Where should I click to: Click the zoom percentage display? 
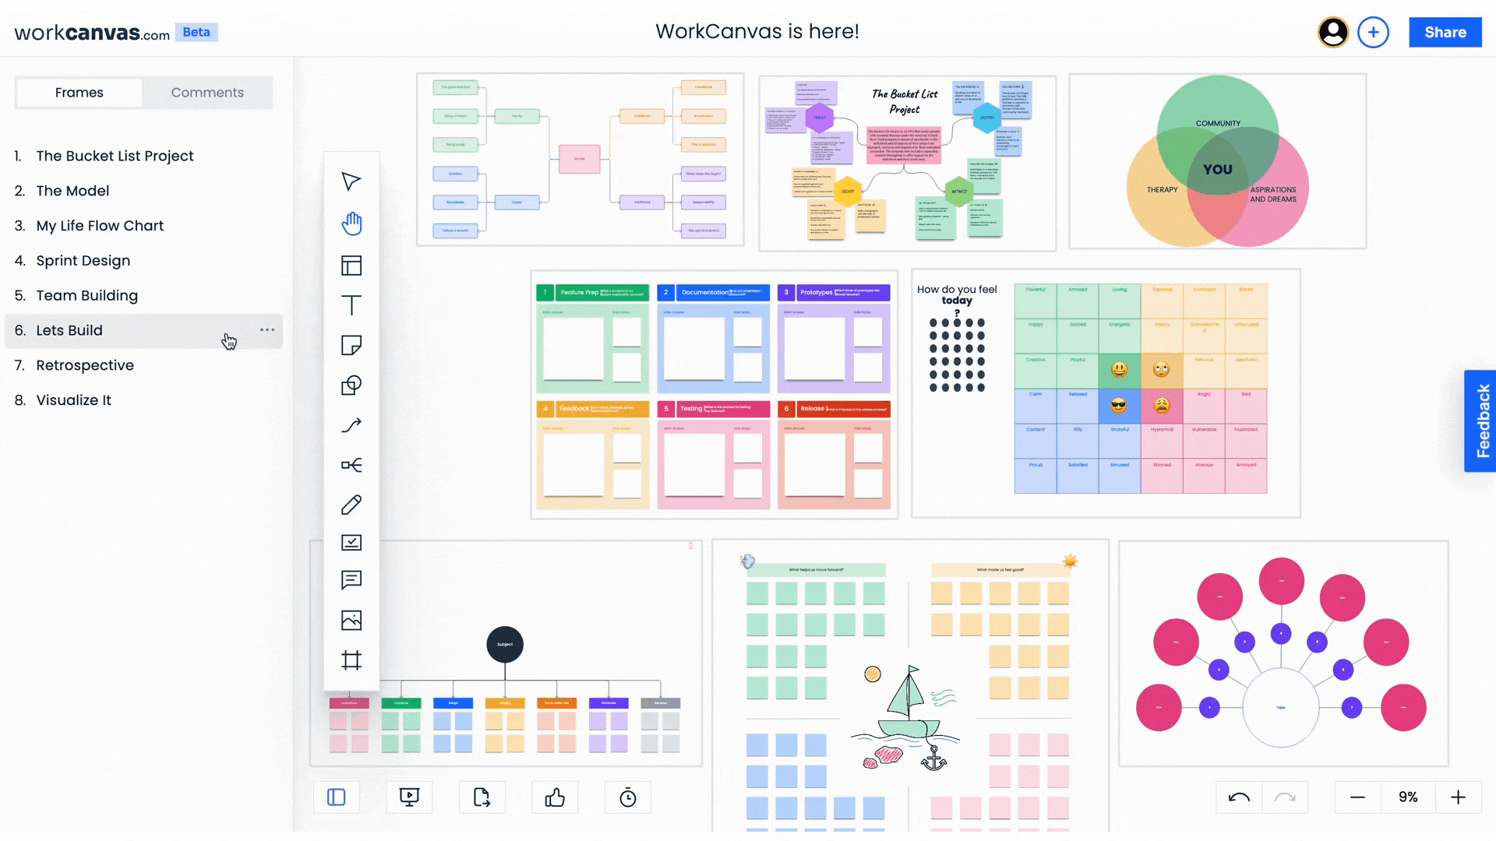click(x=1408, y=798)
